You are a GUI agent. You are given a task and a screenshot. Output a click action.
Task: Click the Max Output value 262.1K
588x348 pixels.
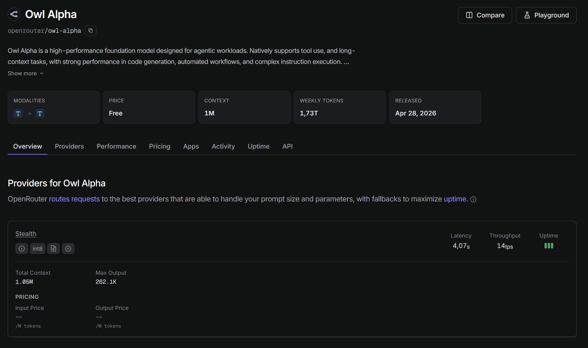click(106, 282)
